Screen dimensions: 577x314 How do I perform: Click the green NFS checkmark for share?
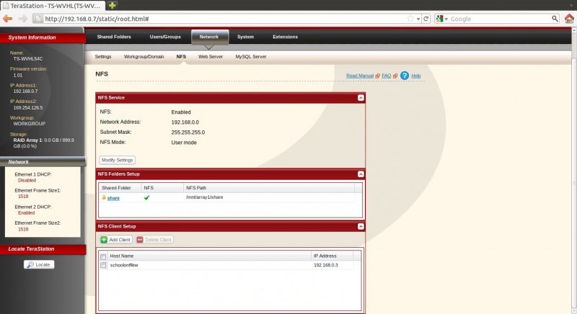(x=147, y=197)
